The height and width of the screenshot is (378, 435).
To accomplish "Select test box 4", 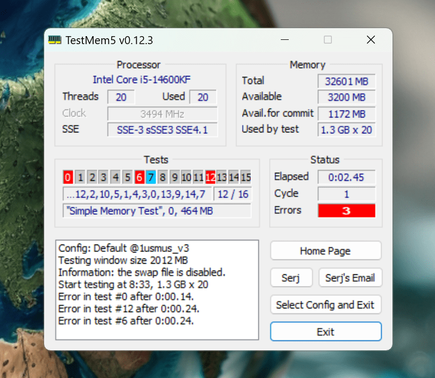I will (x=115, y=177).
